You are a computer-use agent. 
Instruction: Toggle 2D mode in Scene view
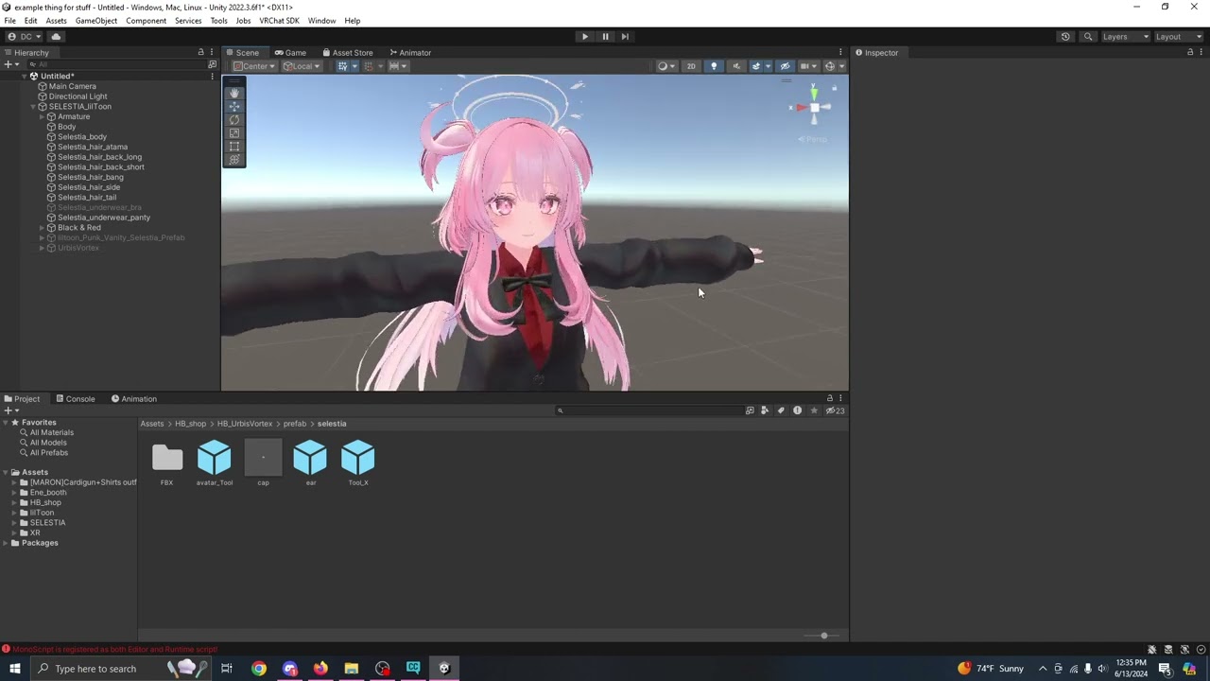click(x=691, y=66)
